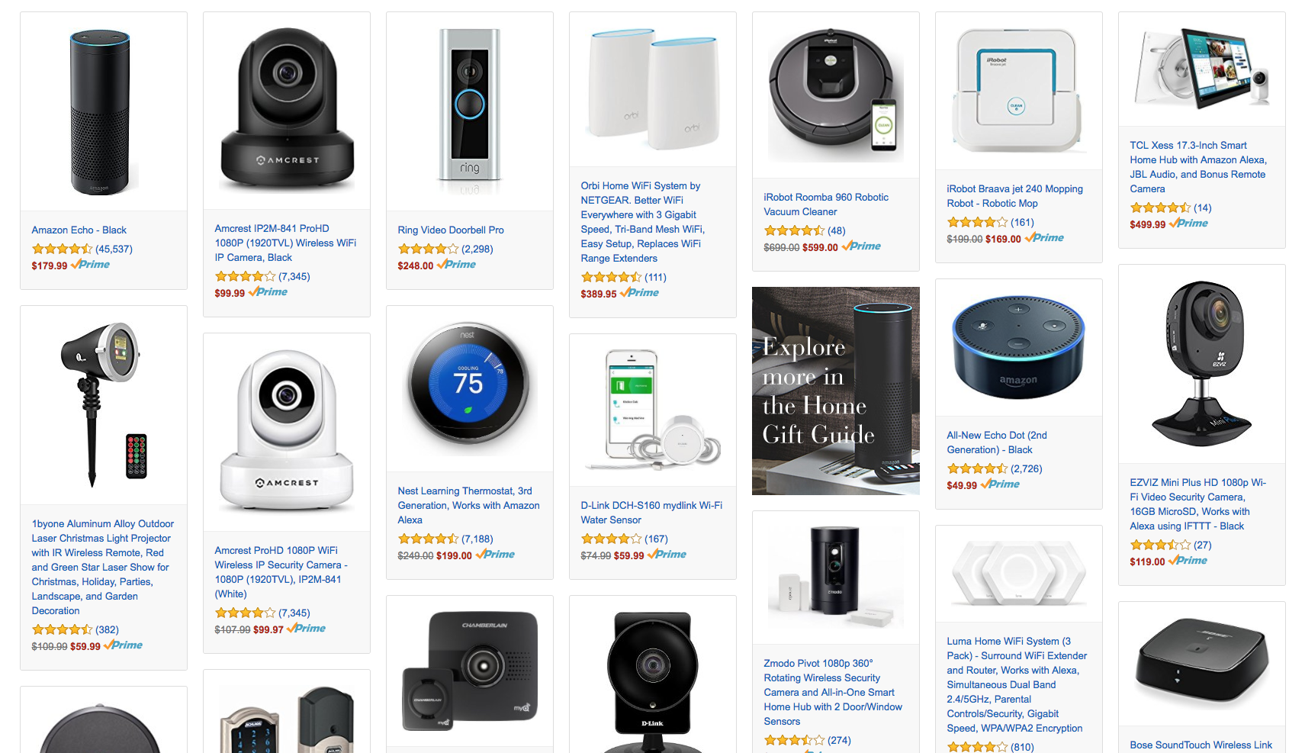Open the 2,298 reviews for Ring Video Doorbell

click(477, 249)
